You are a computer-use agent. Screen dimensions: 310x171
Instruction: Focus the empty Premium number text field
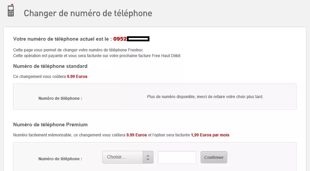(177, 157)
